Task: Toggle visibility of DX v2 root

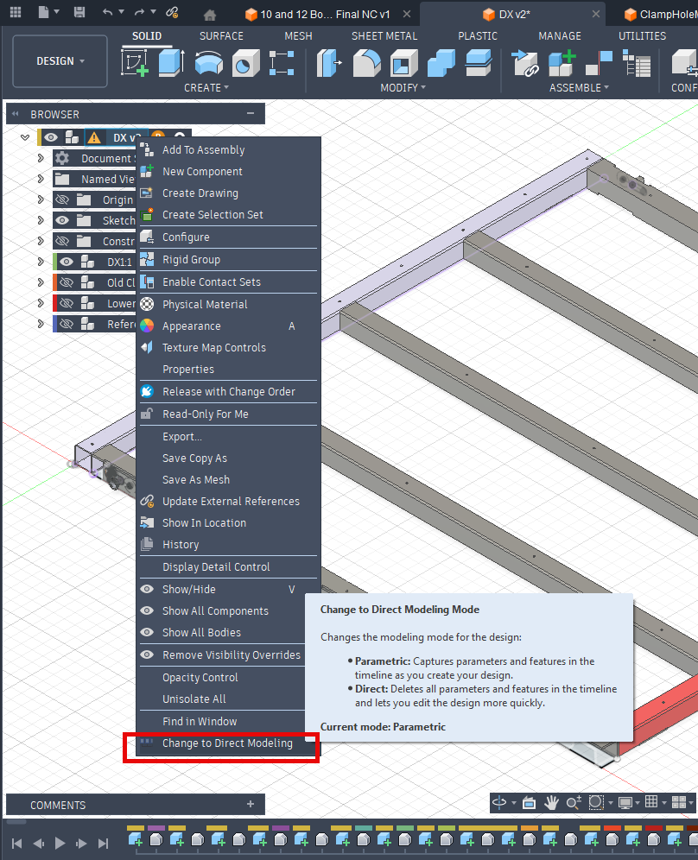Action: (x=51, y=137)
